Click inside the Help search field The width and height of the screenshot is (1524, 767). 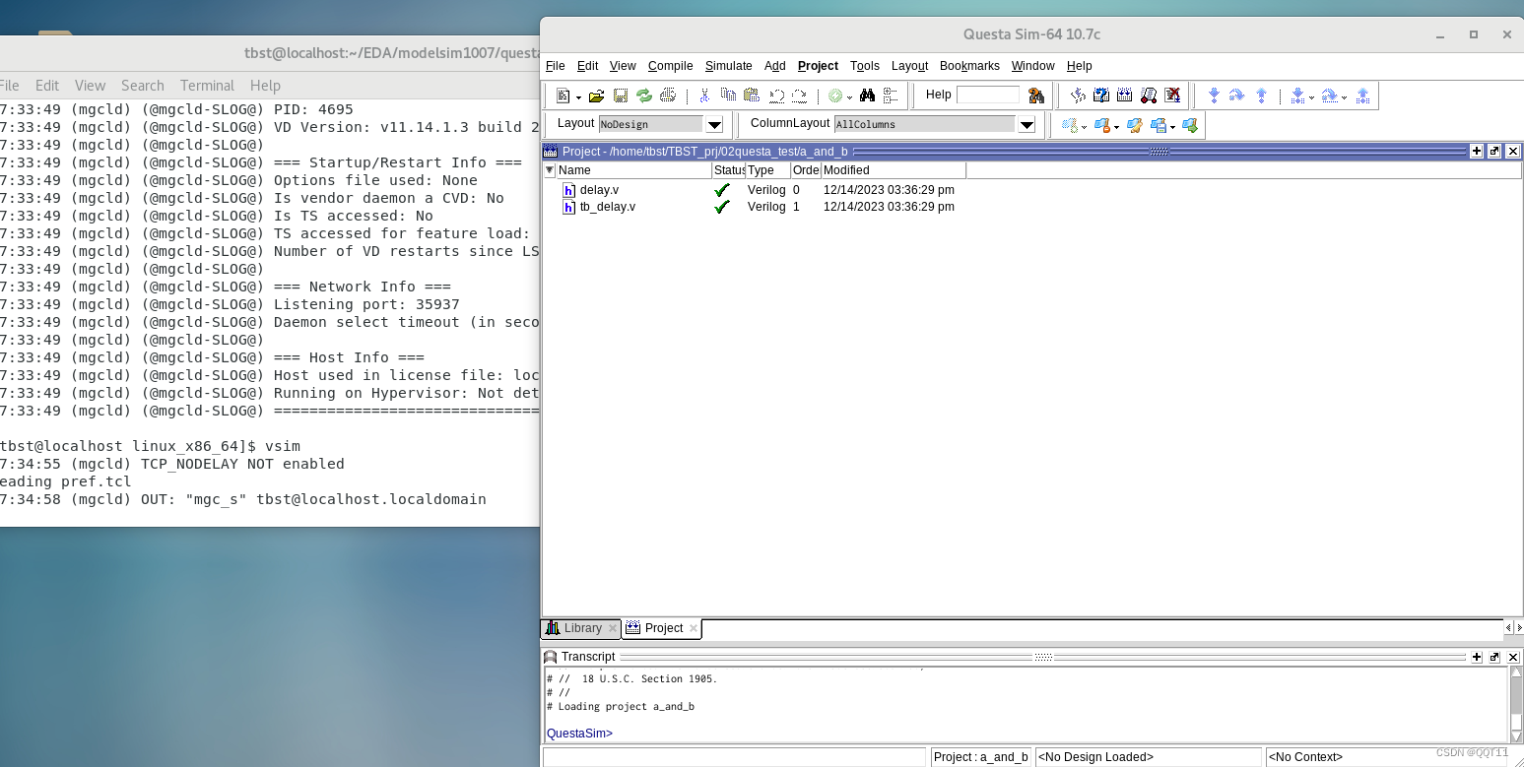(x=988, y=95)
